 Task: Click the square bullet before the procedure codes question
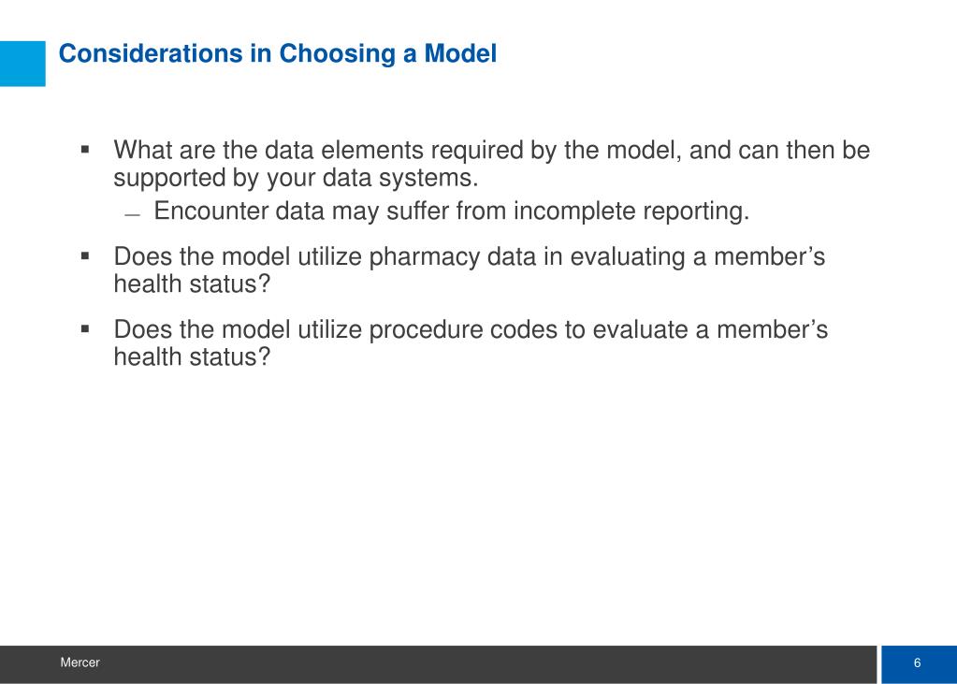click(x=85, y=329)
